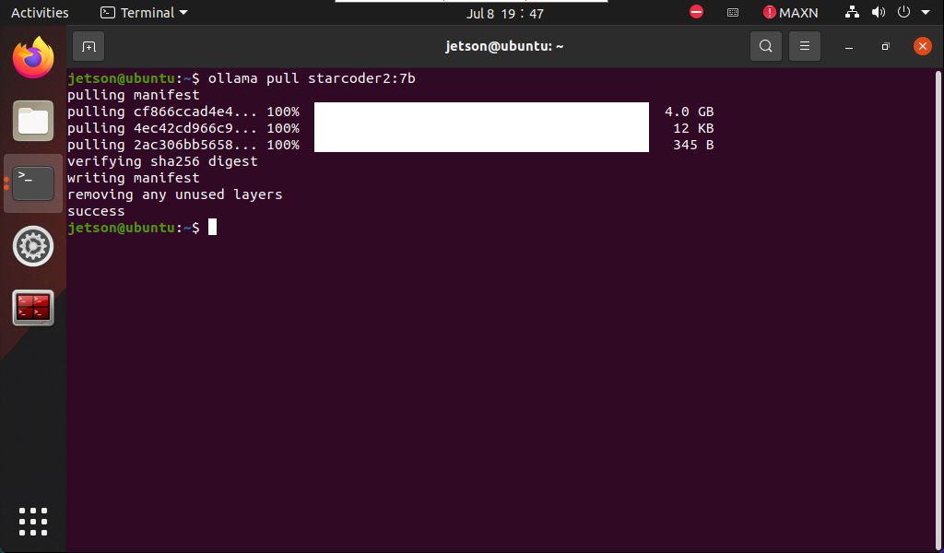Screen dimensions: 944x553
Task: Maximize the terminal window
Action: pyautogui.click(x=885, y=46)
